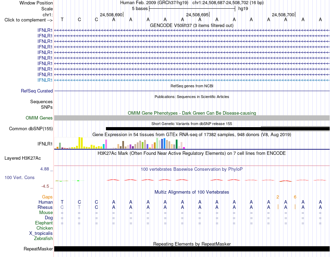Select the 'Dog' alignment row label
The image size is (330, 257).
[x=49, y=218]
